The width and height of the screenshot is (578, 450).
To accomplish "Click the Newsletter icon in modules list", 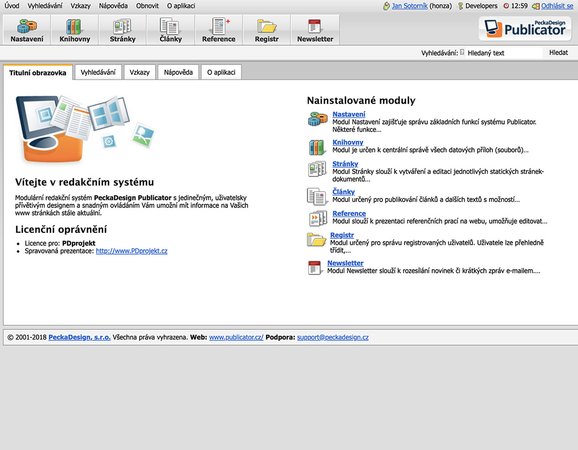I will (315, 268).
